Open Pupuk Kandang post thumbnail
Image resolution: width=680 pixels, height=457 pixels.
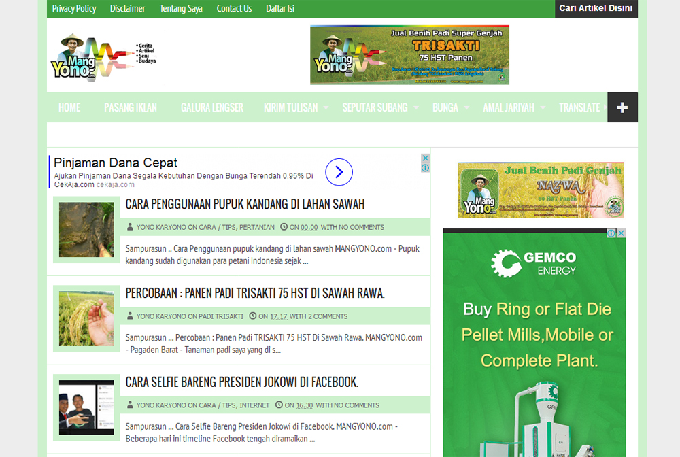tap(86, 230)
